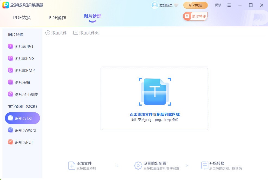
Task: Switch to the PDF转换 tab
Action: pyautogui.click(x=22, y=18)
